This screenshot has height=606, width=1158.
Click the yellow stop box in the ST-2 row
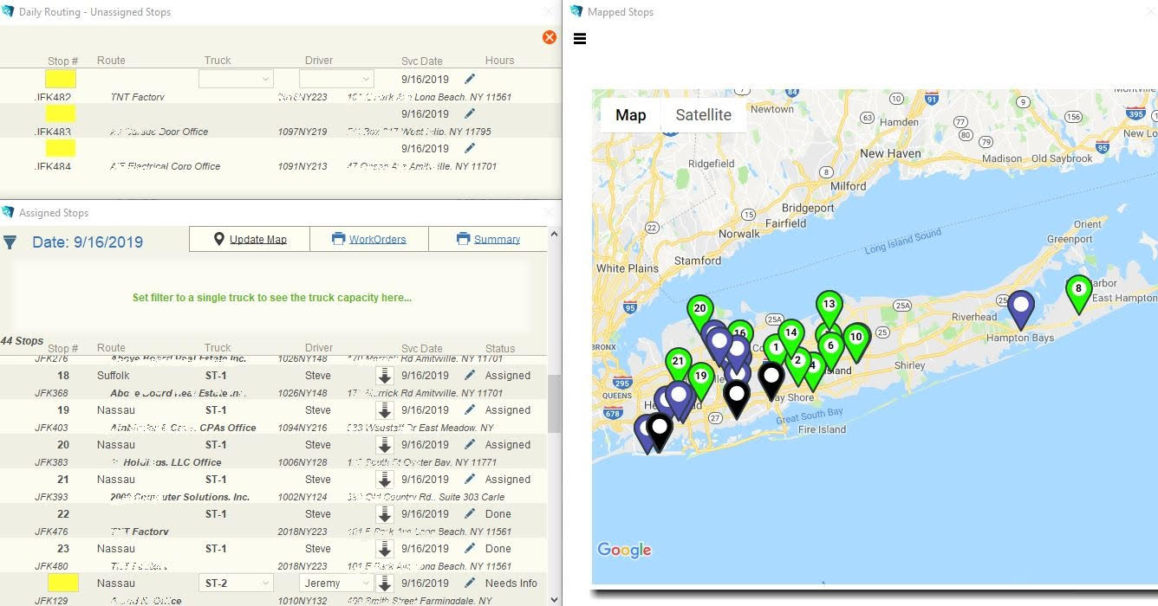(62, 583)
